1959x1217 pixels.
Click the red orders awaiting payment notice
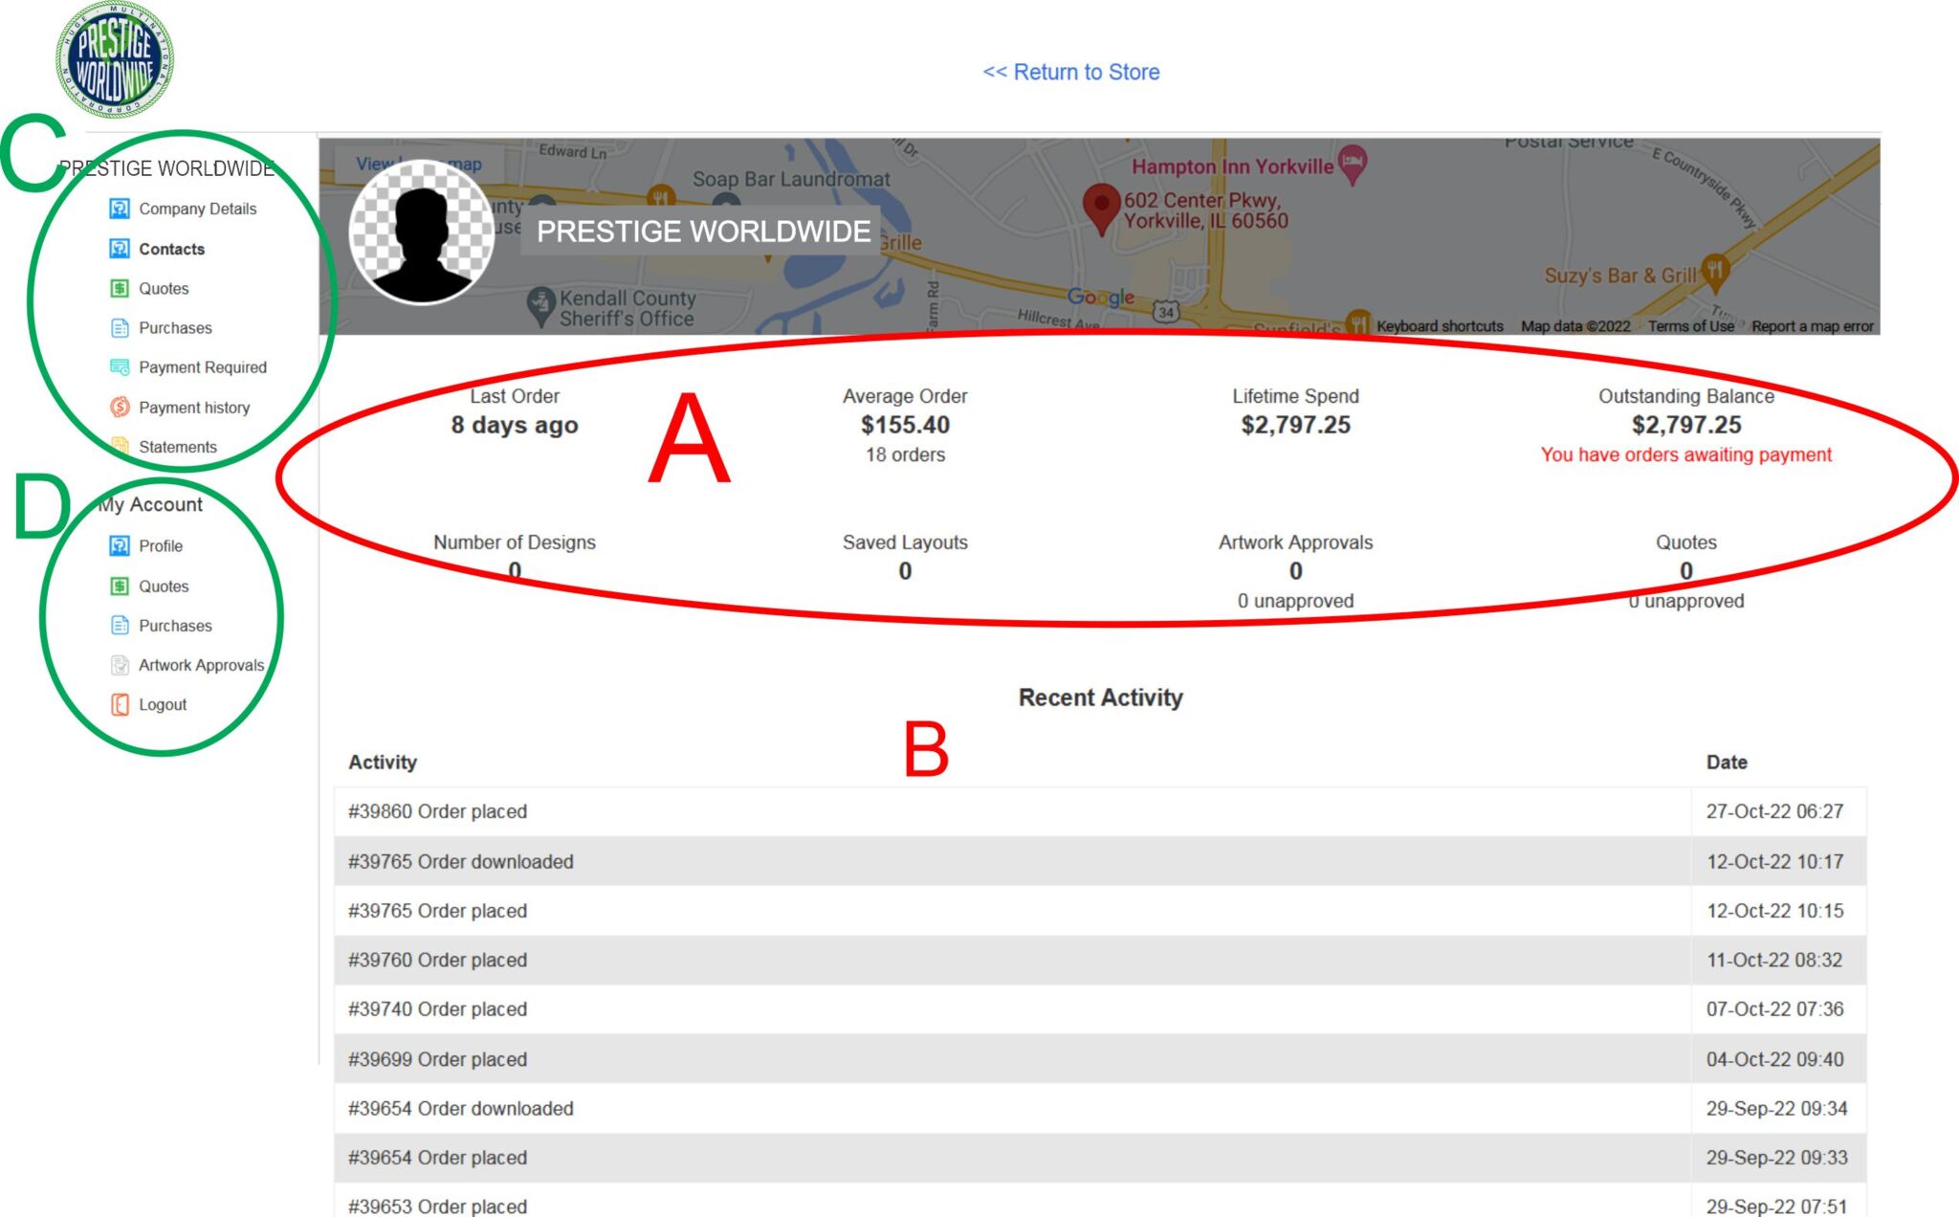(1685, 455)
